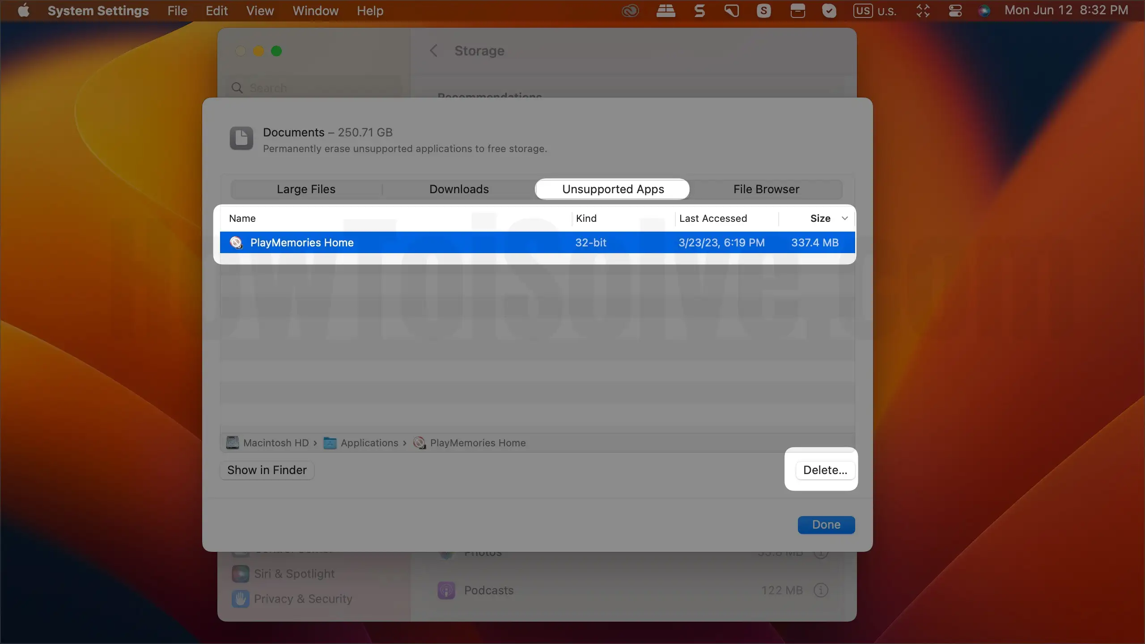Sort list by Kind column header

click(586, 218)
